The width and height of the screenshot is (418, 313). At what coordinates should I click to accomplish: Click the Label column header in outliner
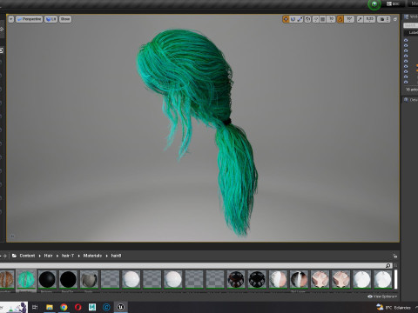pyautogui.click(x=414, y=32)
